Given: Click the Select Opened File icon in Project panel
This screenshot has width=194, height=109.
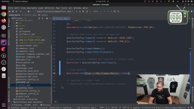Looking at the screenshot, I should click(x=39, y=18).
